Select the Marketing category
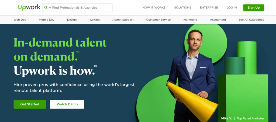Image resolution: width=276 pixels, height=122 pixels. [190, 20]
